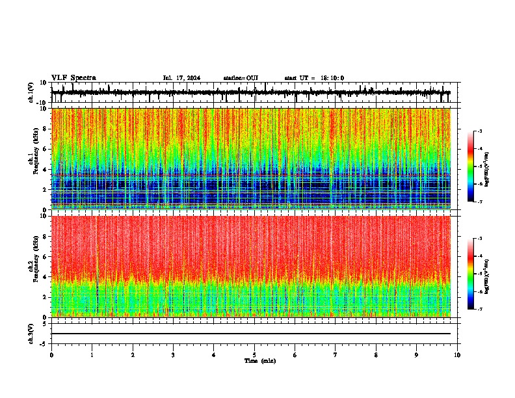The height and width of the screenshot is (398, 515).
Task: Click the flat ch.3 voltage line
Action: (251, 334)
